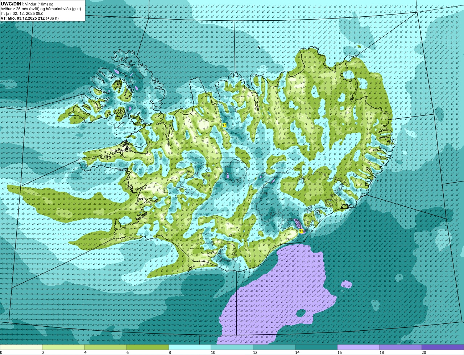Click the colorbar tick label "2"
Viewport: 464px width, 355px height.
point(43,352)
